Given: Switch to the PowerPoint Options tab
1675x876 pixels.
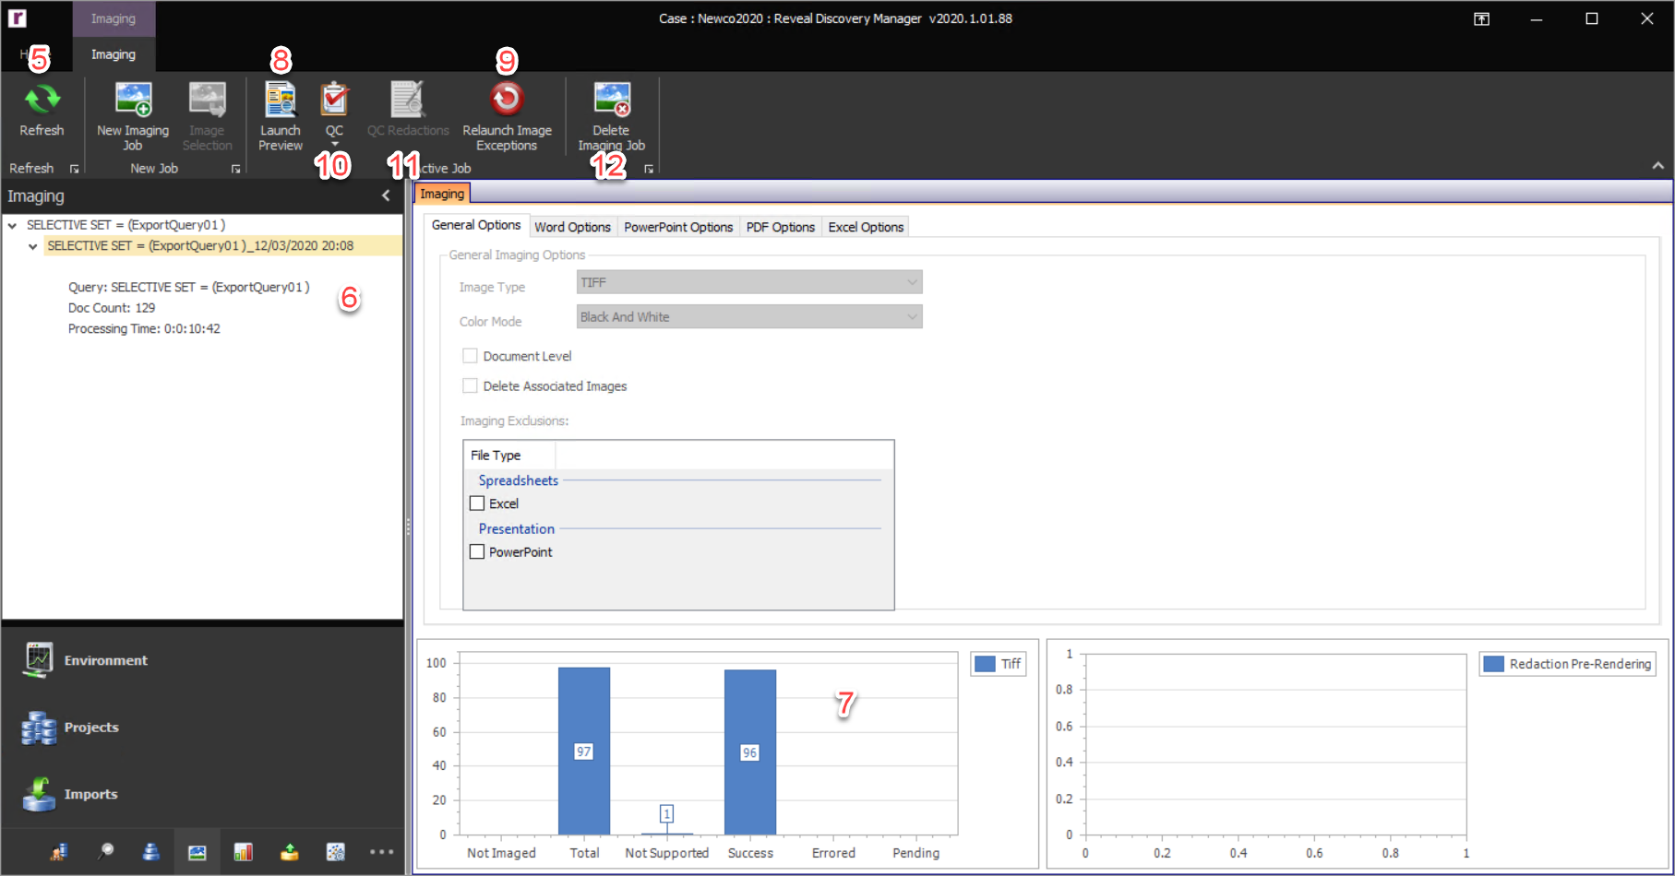Looking at the screenshot, I should point(678,227).
